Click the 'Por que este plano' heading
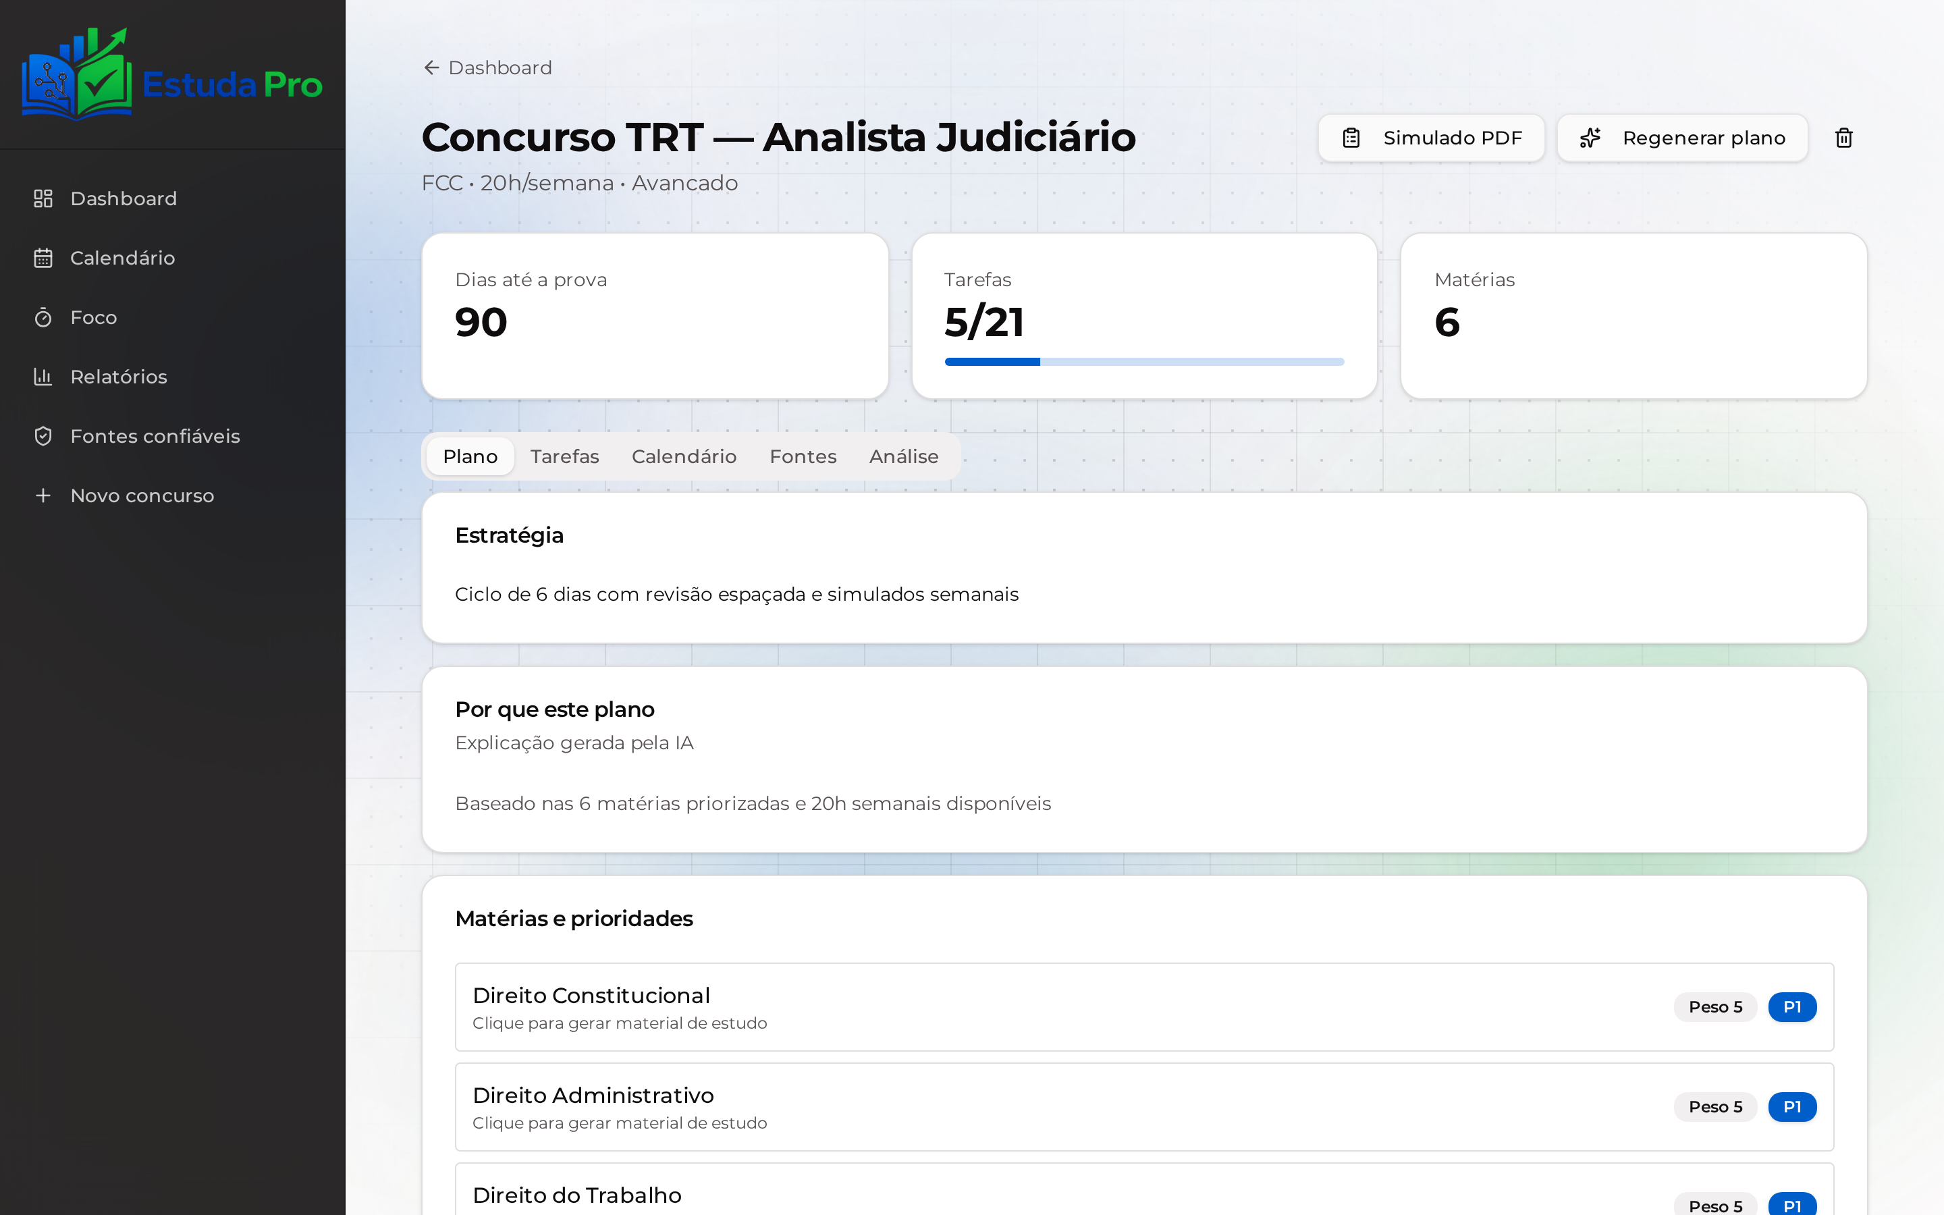The image size is (1944, 1215). (555, 709)
